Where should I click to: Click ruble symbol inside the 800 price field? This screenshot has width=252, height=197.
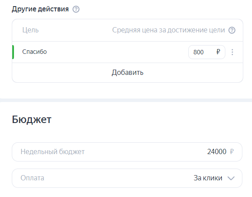point(218,52)
